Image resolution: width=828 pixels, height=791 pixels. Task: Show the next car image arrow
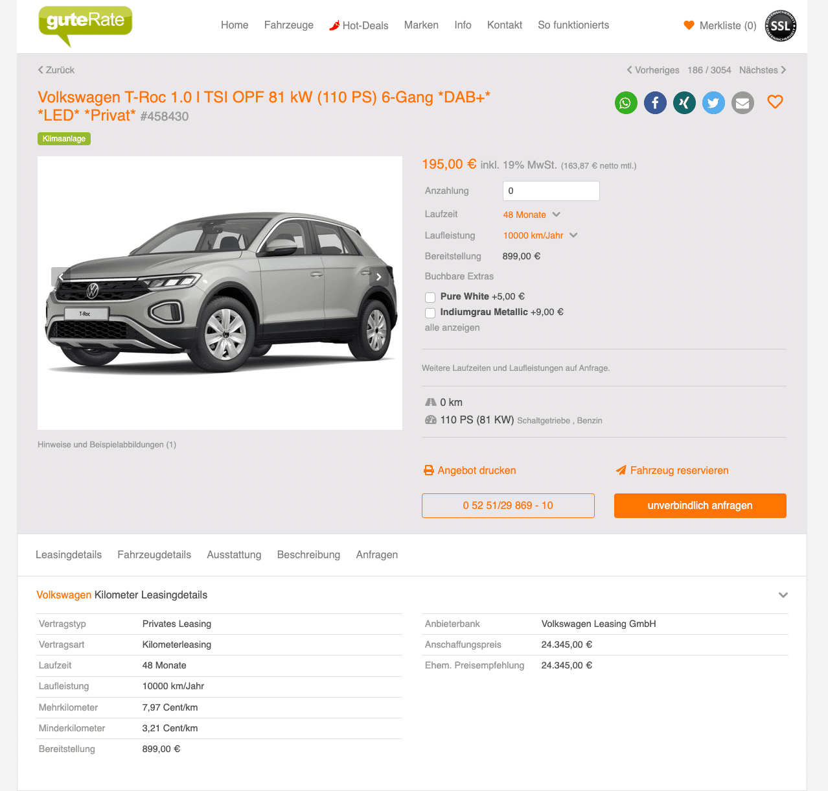tap(379, 277)
